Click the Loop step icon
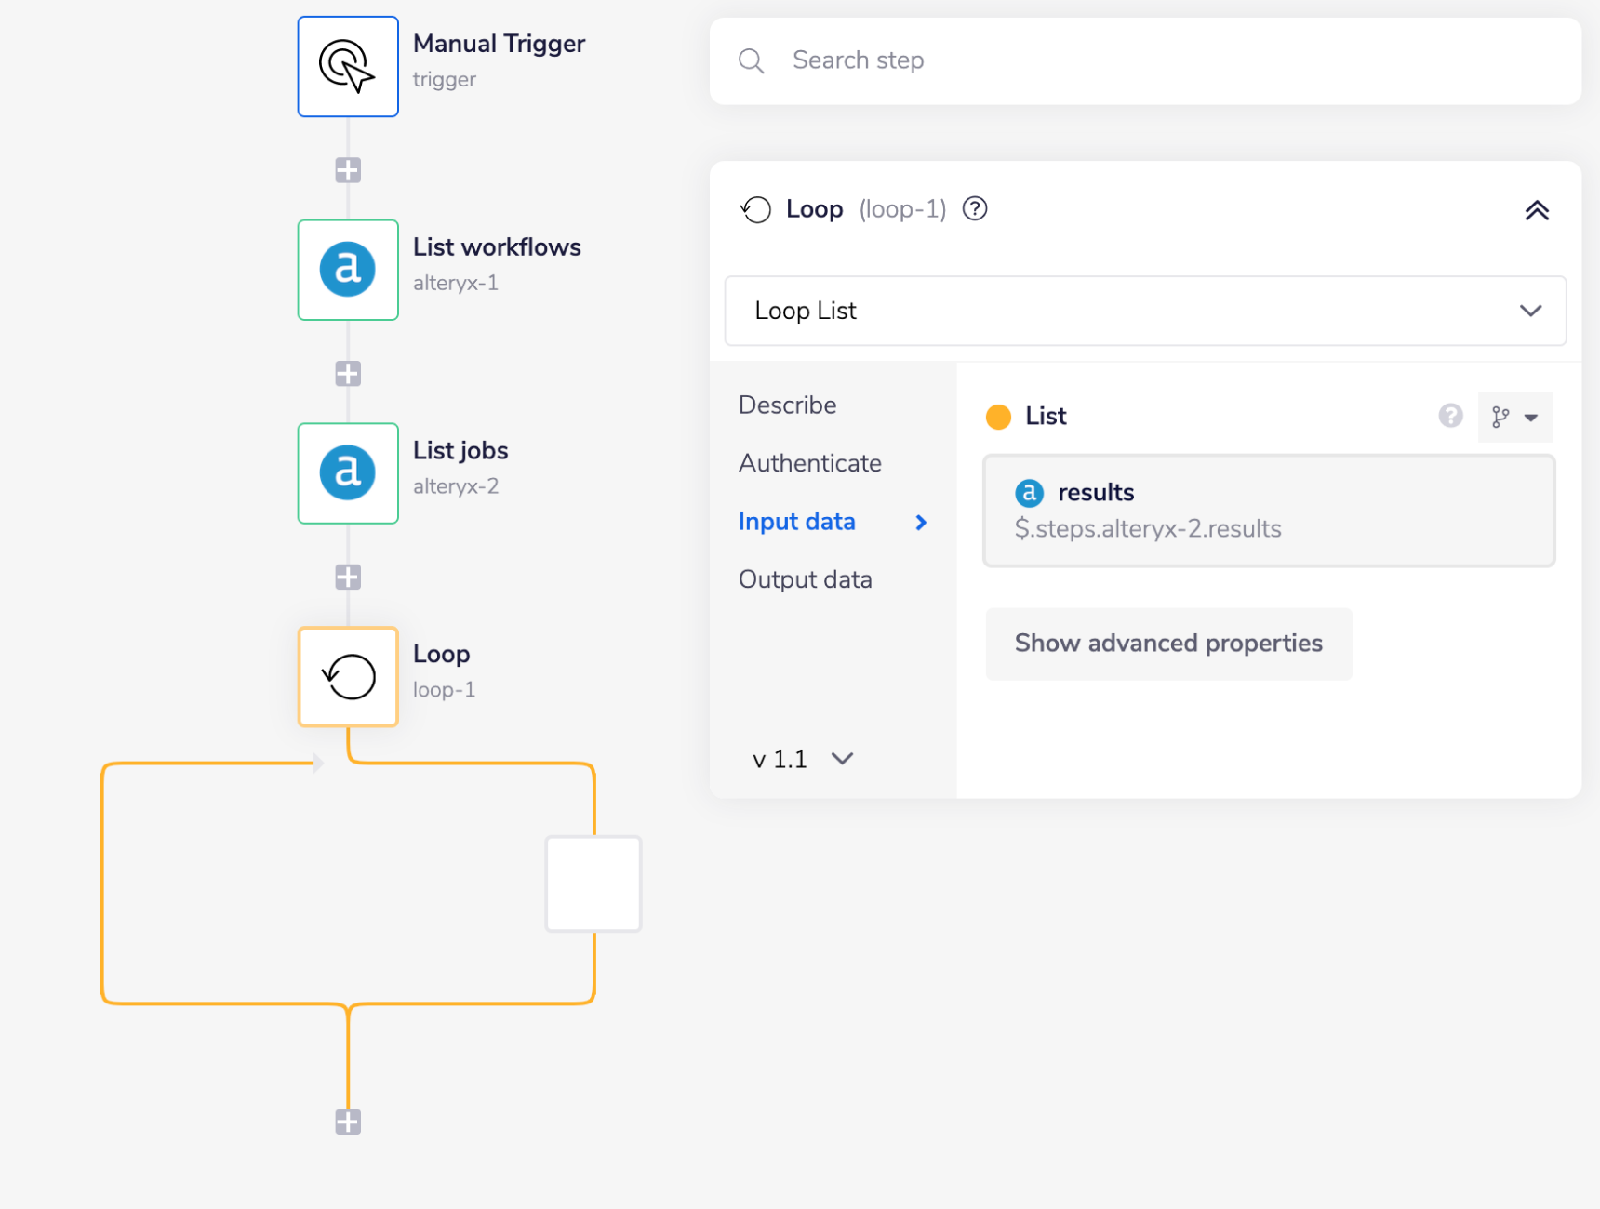The height and width of the screenshot is (1209, 1600). [347, 676]
